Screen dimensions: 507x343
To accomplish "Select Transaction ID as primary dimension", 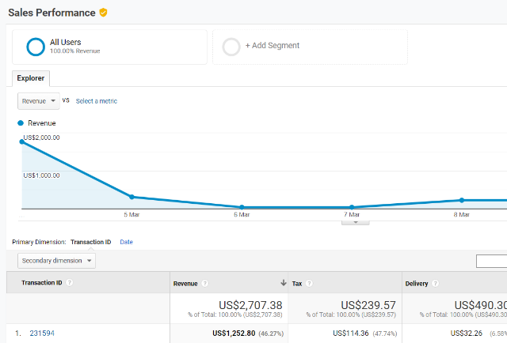I will [x=90, y=242].
